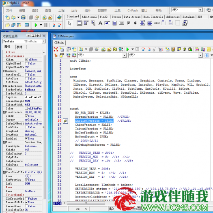The height and width of the screenshot is (213, 213).
Task: Click the green Run button in main toolbar
Action: click(x=36, y=25)
